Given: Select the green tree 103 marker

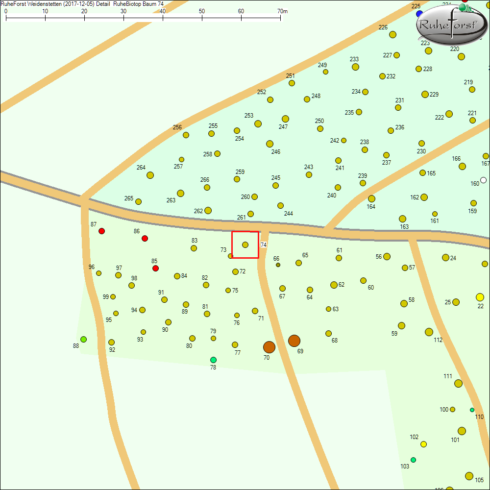Looking at the screenshot, I should [x=413, y=460].
